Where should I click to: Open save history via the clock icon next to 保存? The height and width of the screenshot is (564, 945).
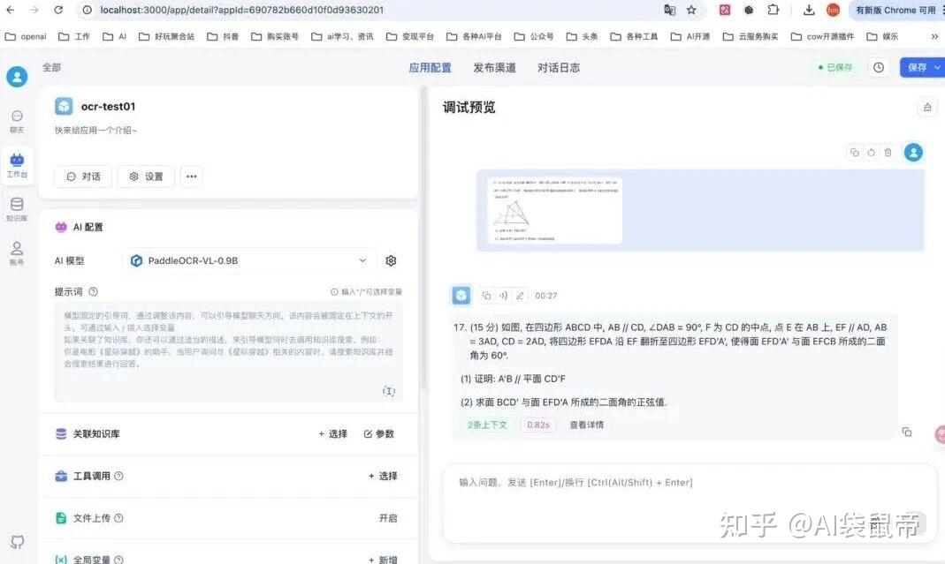pyautogui.click(x=879, y=66)
